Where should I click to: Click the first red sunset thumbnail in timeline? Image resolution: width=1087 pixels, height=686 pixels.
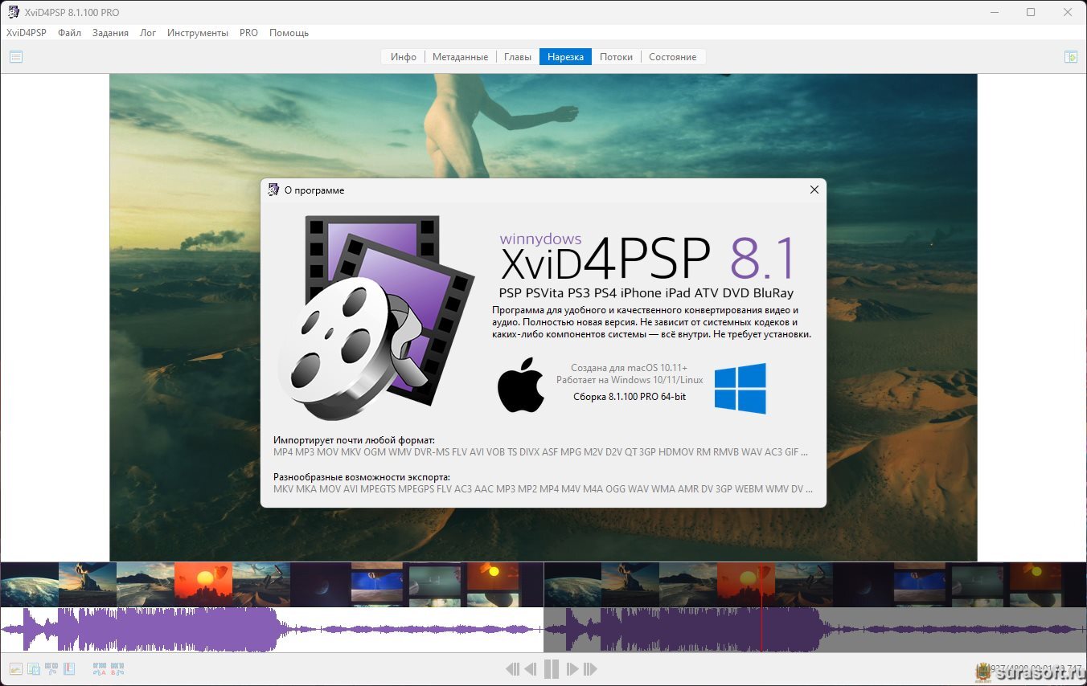pos(203,585)
